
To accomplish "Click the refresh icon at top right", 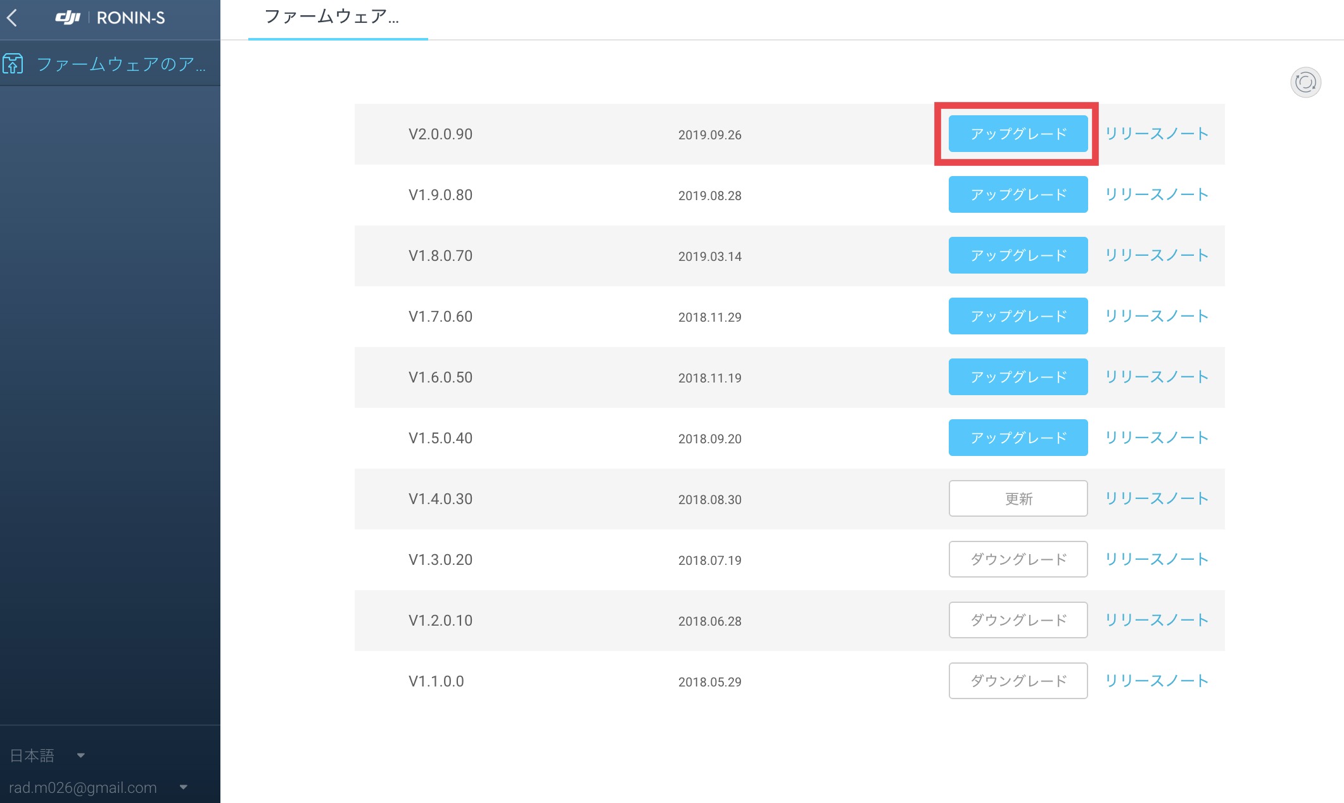I will point(1305,82).
